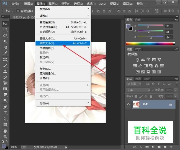Select the Eraser tool
Viewport: 180px width, 150px height.
coord(5,83)
